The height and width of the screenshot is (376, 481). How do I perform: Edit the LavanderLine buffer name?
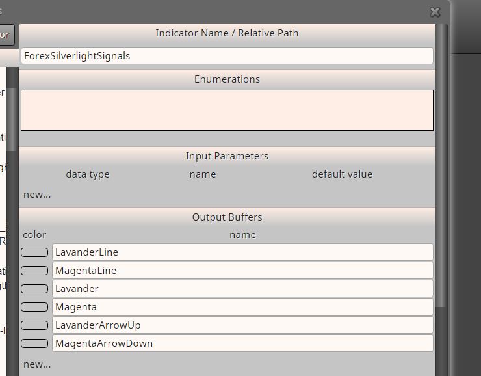tap(242, 252)
